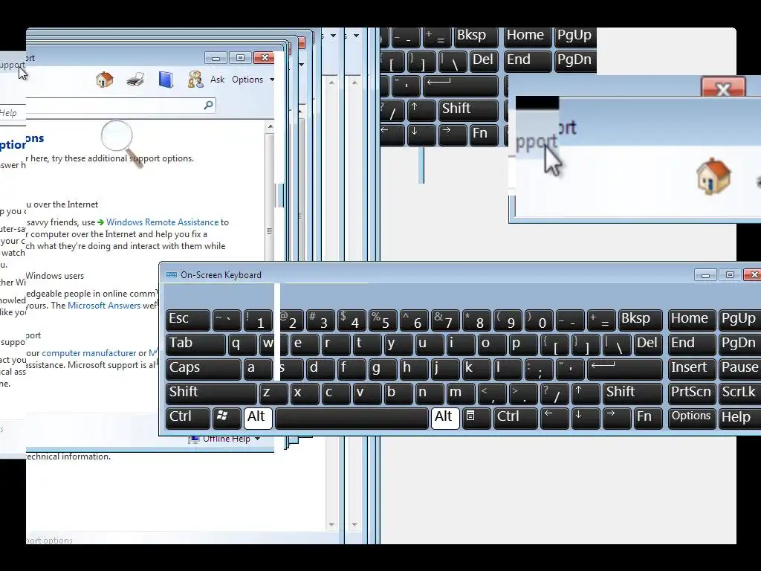Click the green arrow before Windows Remote Assistance

pyautogui.click(x=100, y=222)
